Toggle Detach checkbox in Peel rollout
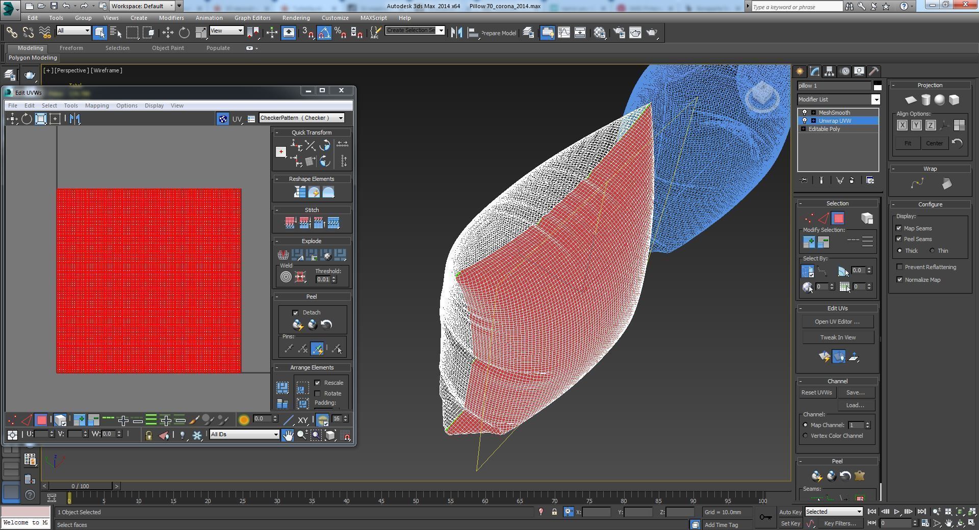The width and height of the screenshot is (979, 530). click(295, 313)
